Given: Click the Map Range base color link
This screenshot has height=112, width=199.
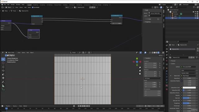Looking at the screenshot, I should point(188,76).
